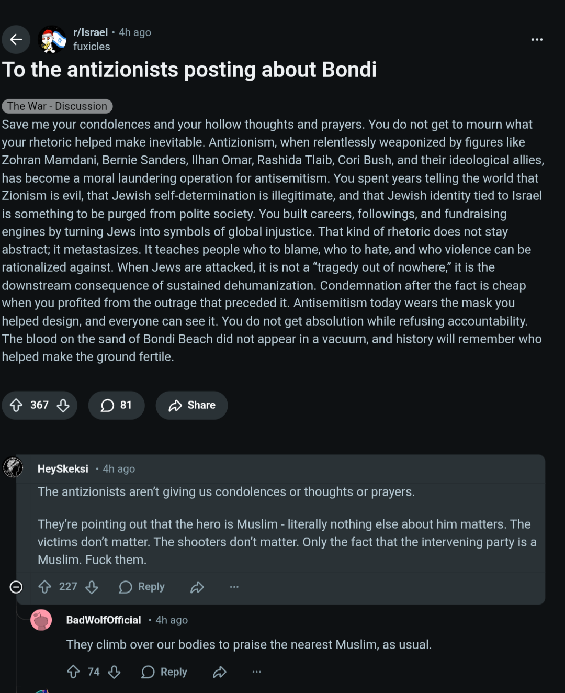
Task: View the profile of poster fuxicles
Action: [x=92, y=47]
